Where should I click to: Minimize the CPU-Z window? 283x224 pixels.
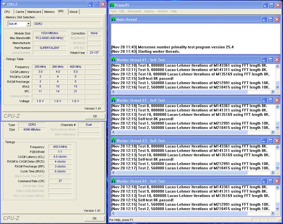[90, 4]
